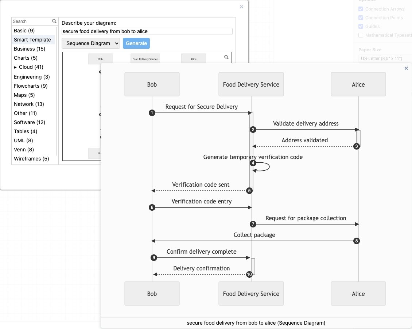
Task: Open the Sequence Diagram type dropdown
Action: [x=91, y=43]
